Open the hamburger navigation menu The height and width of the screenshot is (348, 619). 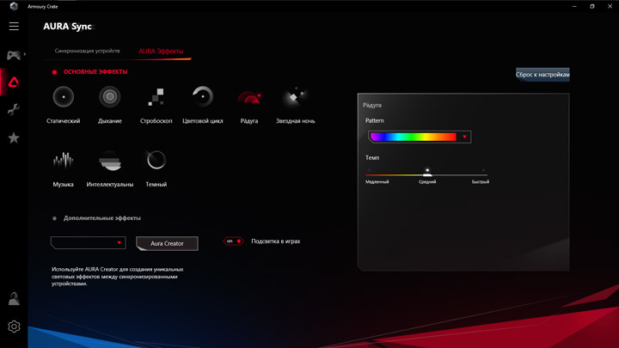click(14, 26)
